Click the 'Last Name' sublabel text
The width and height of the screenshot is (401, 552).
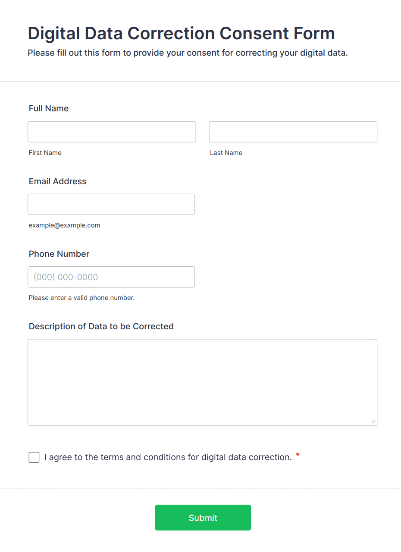point(226,153)
